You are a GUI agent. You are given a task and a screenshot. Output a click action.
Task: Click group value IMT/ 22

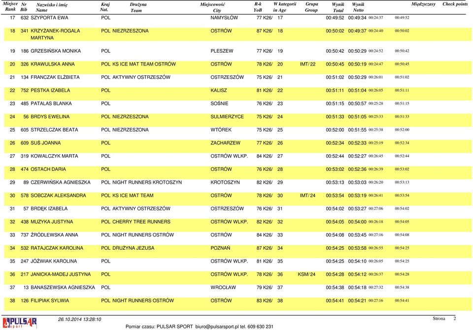[307, 64]
